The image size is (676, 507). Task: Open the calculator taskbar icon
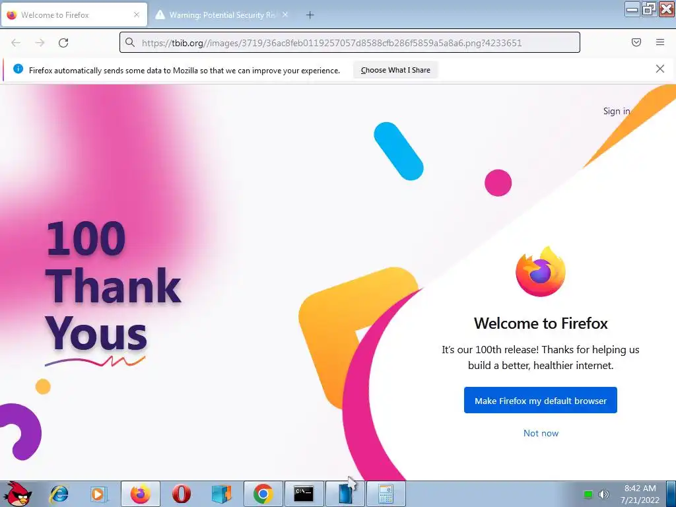point(386,494)
